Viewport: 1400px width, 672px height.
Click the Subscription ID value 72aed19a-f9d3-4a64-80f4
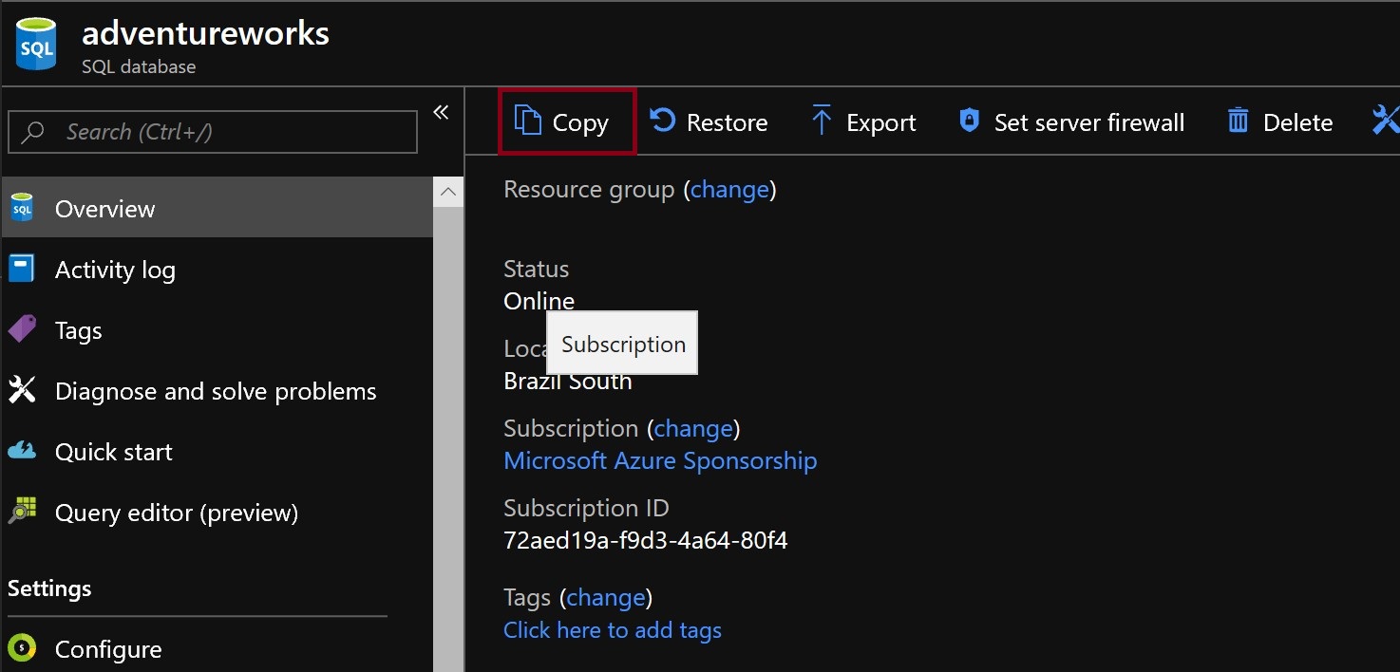click(x=646, y=541)
